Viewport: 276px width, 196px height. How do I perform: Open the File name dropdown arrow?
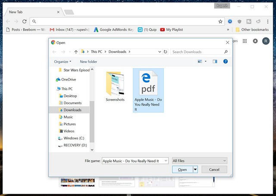click(x=165, y=161)
